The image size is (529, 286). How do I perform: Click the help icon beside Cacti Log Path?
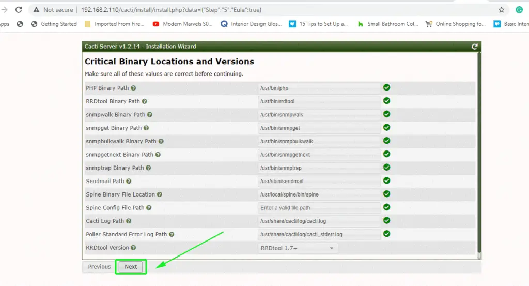(x=129, y=221)
